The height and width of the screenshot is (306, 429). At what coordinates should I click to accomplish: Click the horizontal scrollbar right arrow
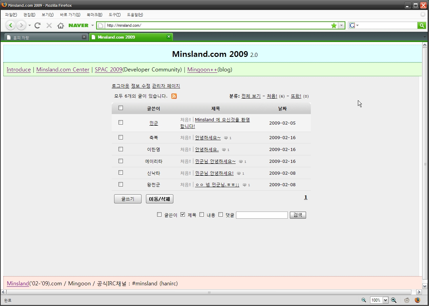tap(419, 292)
